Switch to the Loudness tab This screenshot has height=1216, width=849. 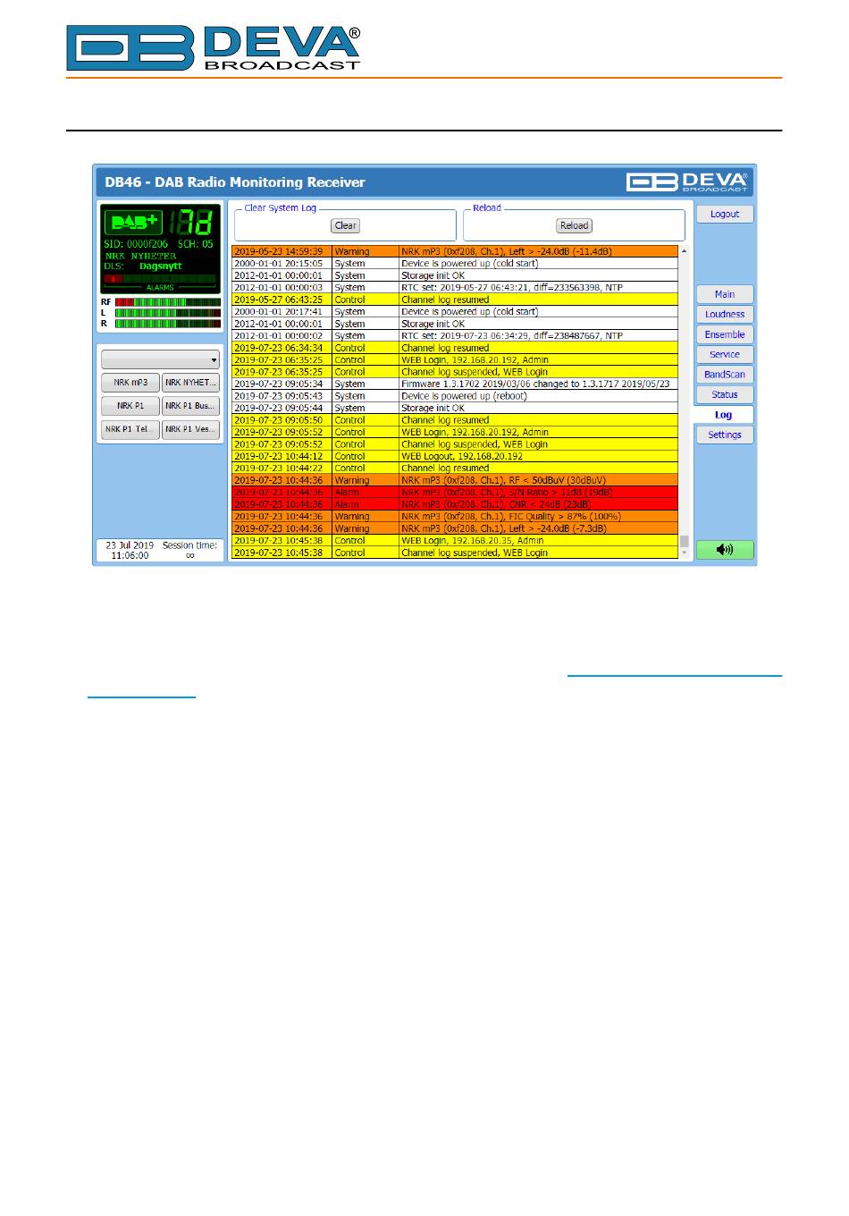[x=725, y=314]
